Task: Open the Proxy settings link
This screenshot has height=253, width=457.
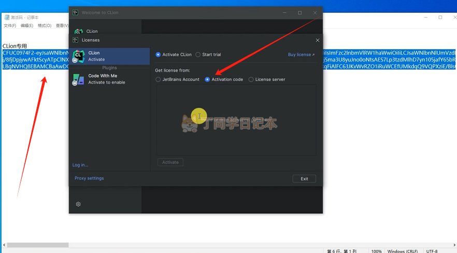Action: 89,178
